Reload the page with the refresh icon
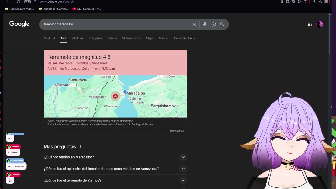Viewport: 336px width, 189px height. click(x=18, y=2)
